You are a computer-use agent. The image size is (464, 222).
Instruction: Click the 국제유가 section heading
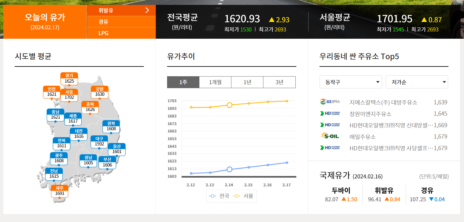[334, 175]
